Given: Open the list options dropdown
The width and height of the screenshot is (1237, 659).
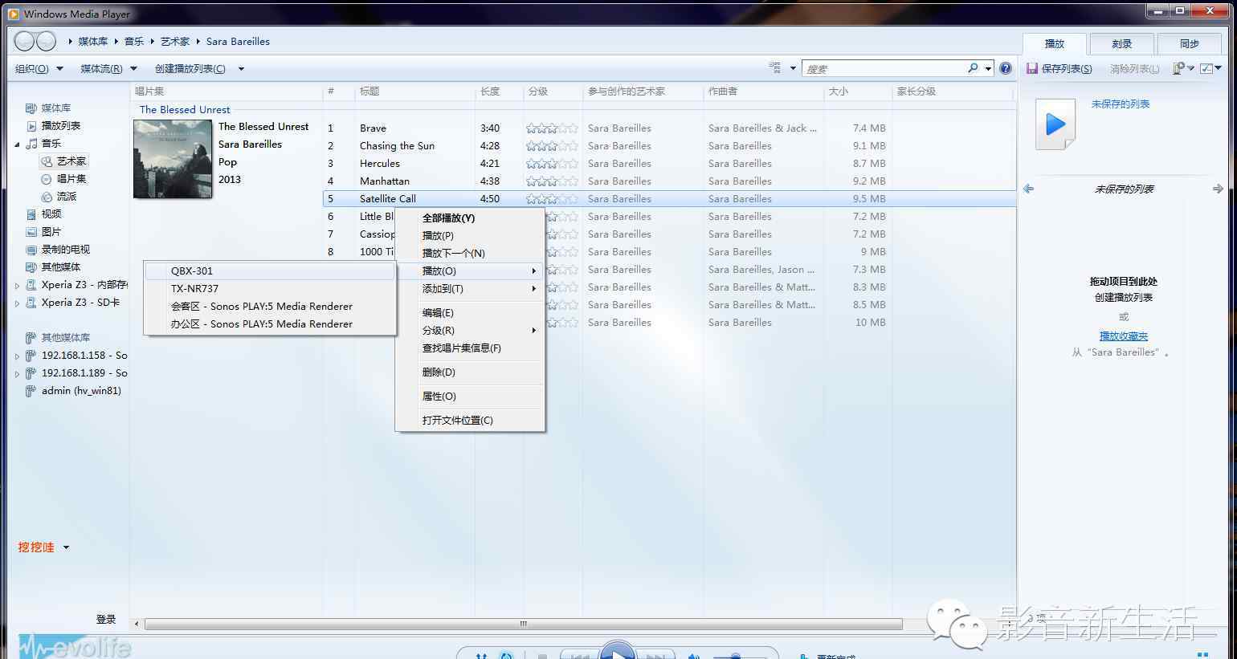Looking at the screenshot, I should (1183, 68).
